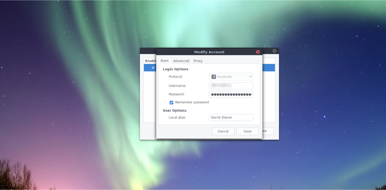Switch to the Advanced tab
Screen dimensions: 386x190
coord(181,61)
